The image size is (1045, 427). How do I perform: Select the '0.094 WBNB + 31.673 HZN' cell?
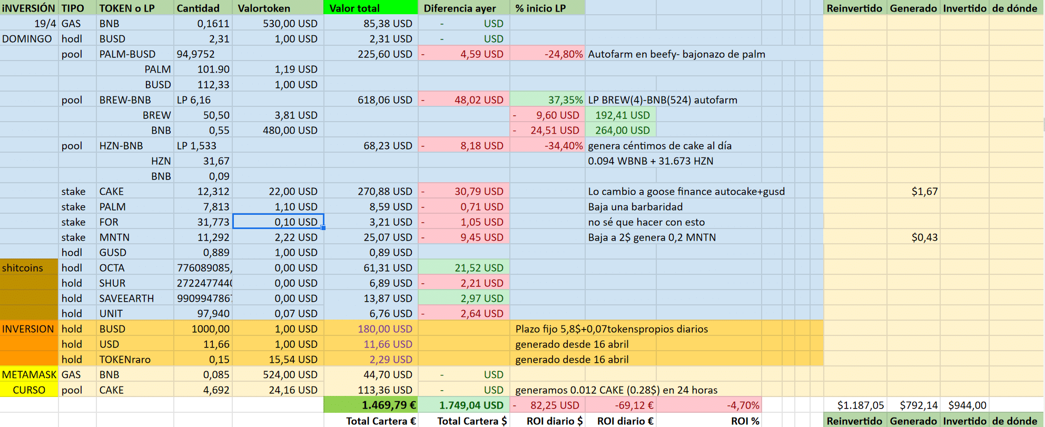[x=650, y=161]
